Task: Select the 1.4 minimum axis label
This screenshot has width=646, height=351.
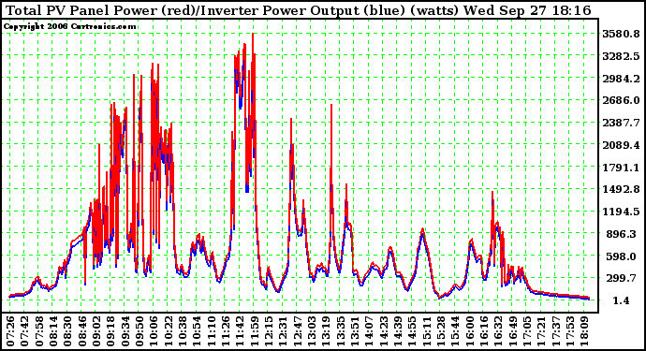Action: [x=621, y=301]
